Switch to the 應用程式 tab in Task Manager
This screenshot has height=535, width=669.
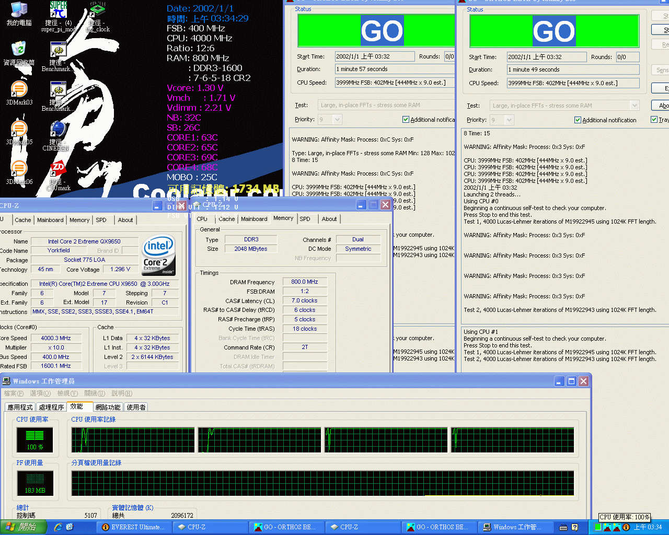[20, 407]
